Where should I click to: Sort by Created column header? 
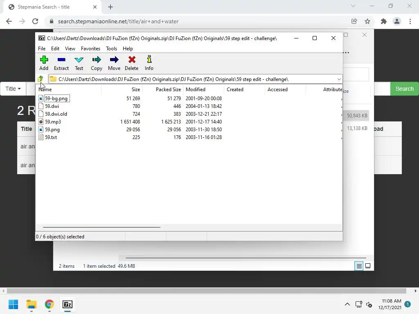[244, 90]
